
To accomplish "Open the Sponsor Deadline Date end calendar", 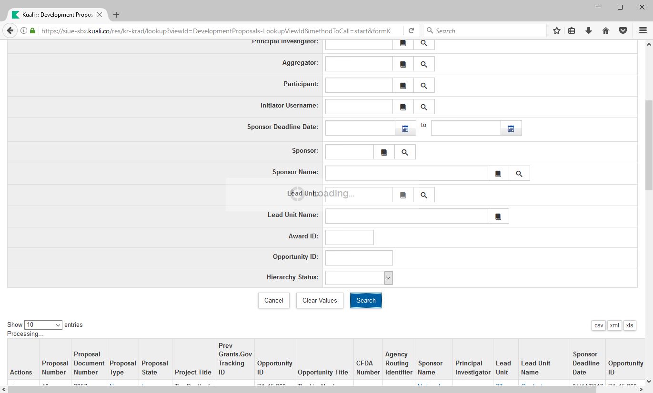I will click(x=511, y=128).
